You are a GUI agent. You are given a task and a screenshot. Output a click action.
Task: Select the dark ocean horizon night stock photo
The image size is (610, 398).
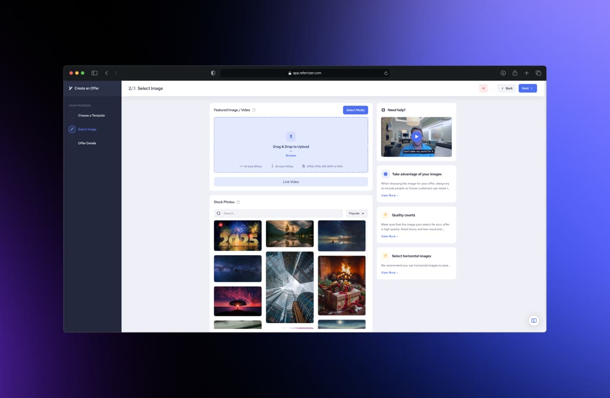[342, 236]
